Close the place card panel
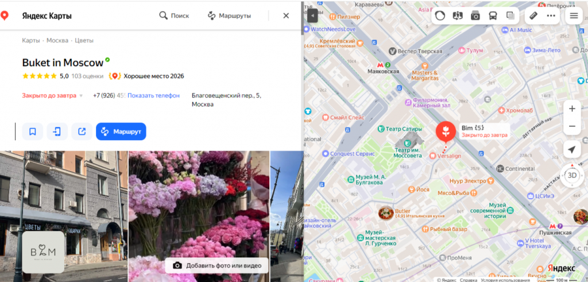This screenshot has height=282, width=588. pyautogui.click(x=286, y=16)
